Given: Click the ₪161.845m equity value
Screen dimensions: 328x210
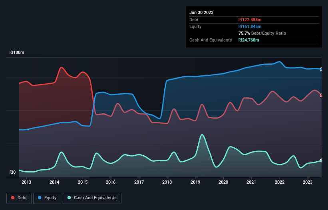Looking at the screenshot, I should coord(250,26).
